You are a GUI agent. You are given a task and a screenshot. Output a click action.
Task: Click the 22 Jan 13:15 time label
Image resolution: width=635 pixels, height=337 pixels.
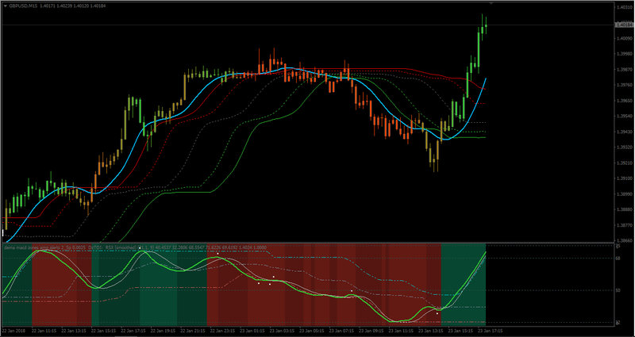pos(73,331)
